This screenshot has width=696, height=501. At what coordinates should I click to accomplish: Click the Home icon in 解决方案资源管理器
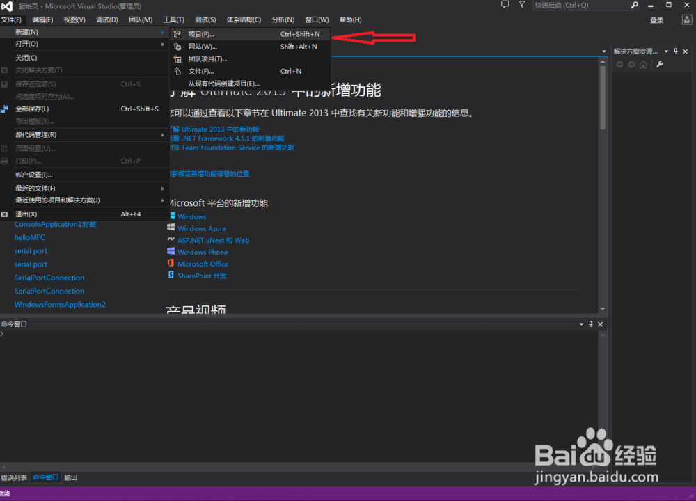pyautogui.click(x=644, y=65)
